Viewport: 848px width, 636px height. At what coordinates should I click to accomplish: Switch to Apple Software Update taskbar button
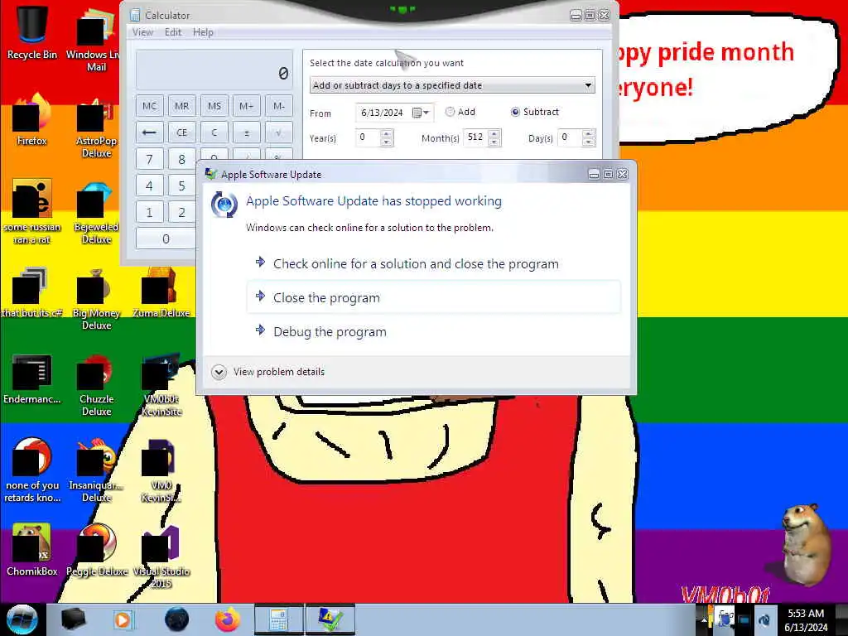330,619
